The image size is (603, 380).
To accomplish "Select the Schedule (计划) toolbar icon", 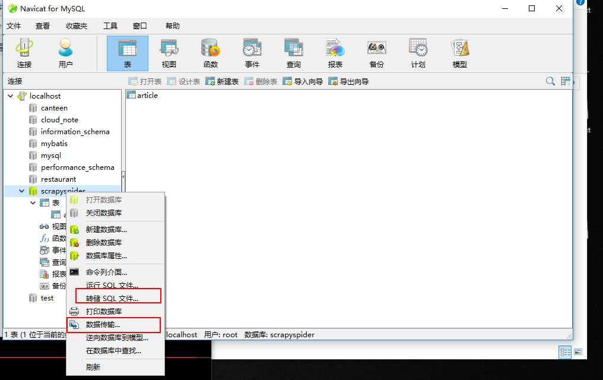I will pyautogui.click(x=418, y=53).
